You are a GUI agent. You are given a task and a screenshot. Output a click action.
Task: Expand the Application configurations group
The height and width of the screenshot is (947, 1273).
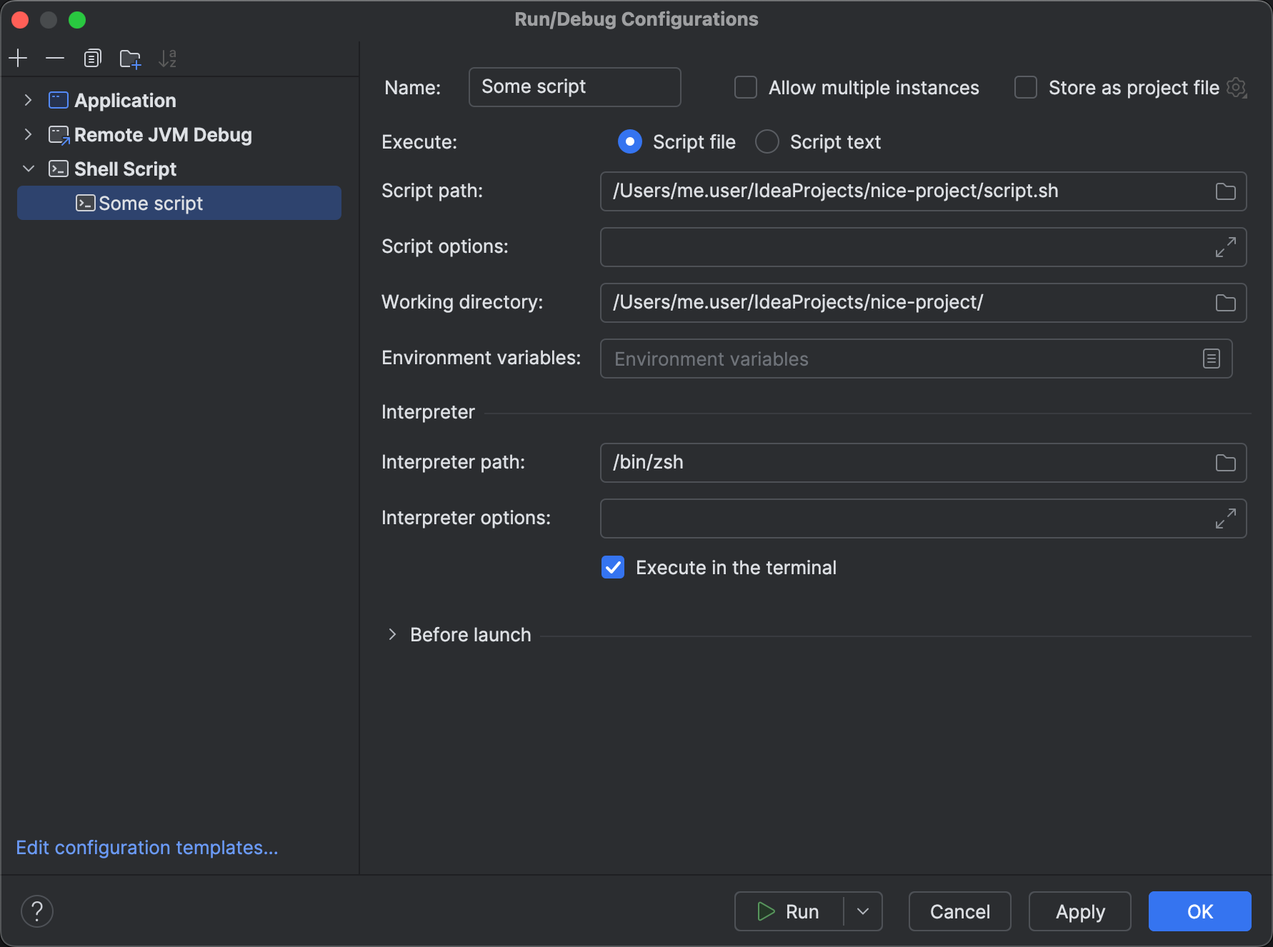[x=28, y=100]
